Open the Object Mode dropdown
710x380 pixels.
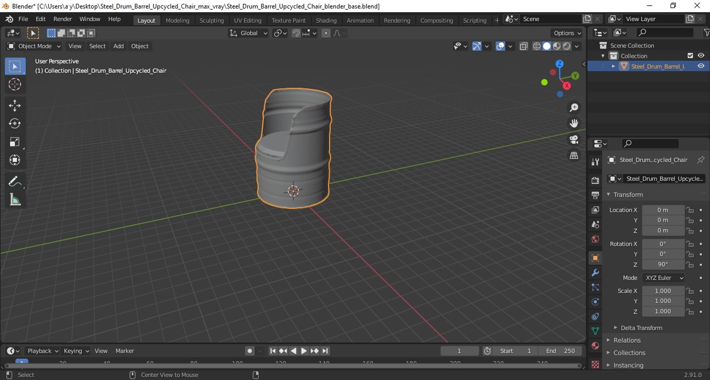[34, 46]
